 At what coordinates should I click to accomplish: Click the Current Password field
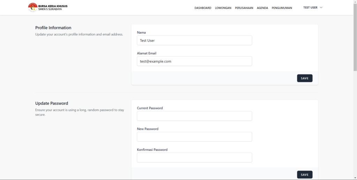click(195, 116)
